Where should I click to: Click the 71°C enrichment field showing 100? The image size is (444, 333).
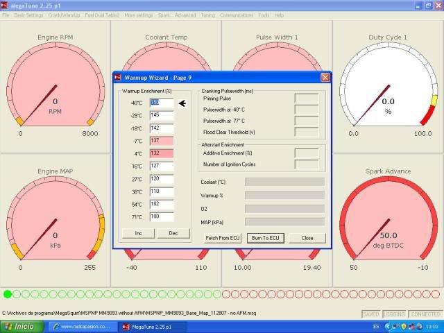click(x=162, y=217)
